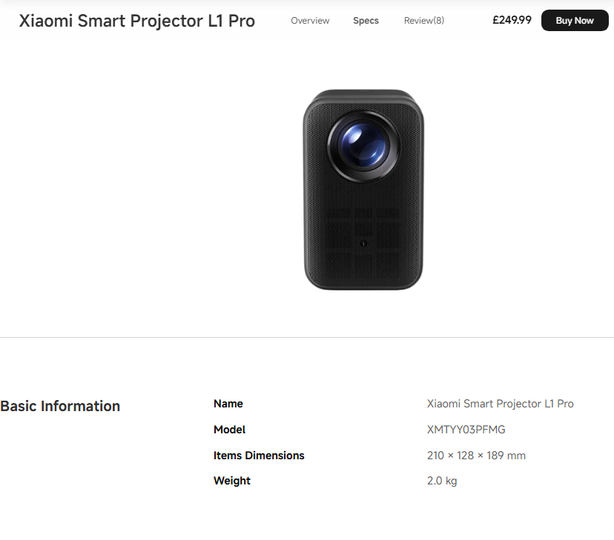614x540 pixels.
Task: Click the Xiaomi Smart Projector L1 Pro title
Action: pos(137,21)
